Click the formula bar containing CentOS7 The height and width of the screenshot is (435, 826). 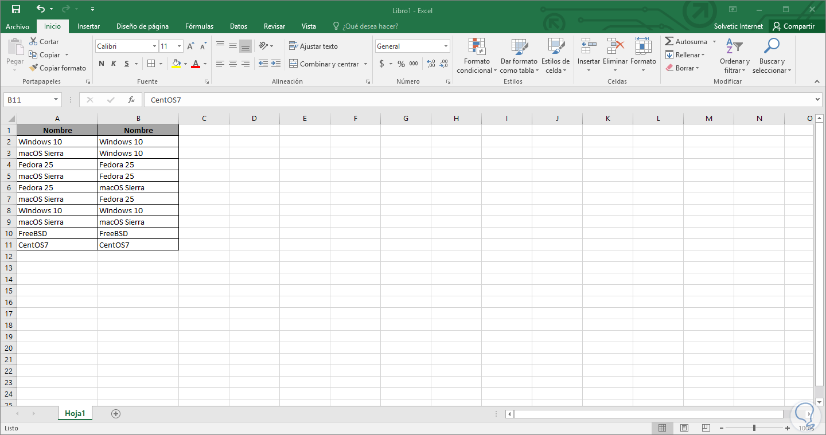click(x=479, y=100)
